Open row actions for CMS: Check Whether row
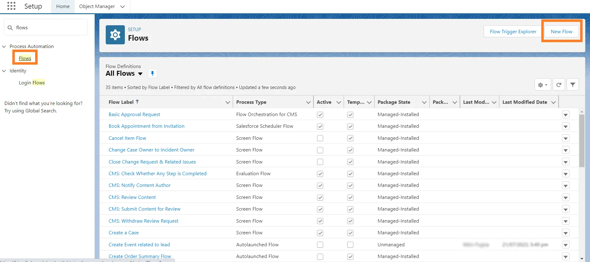This screenshot has height=262, width=590. coord(565,174)
